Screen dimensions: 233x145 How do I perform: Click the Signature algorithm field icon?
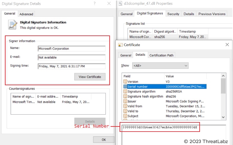click(x=125, y=91)
